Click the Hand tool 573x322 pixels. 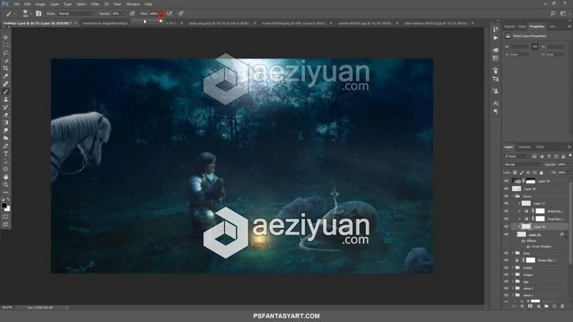click(x=5, y=176)
